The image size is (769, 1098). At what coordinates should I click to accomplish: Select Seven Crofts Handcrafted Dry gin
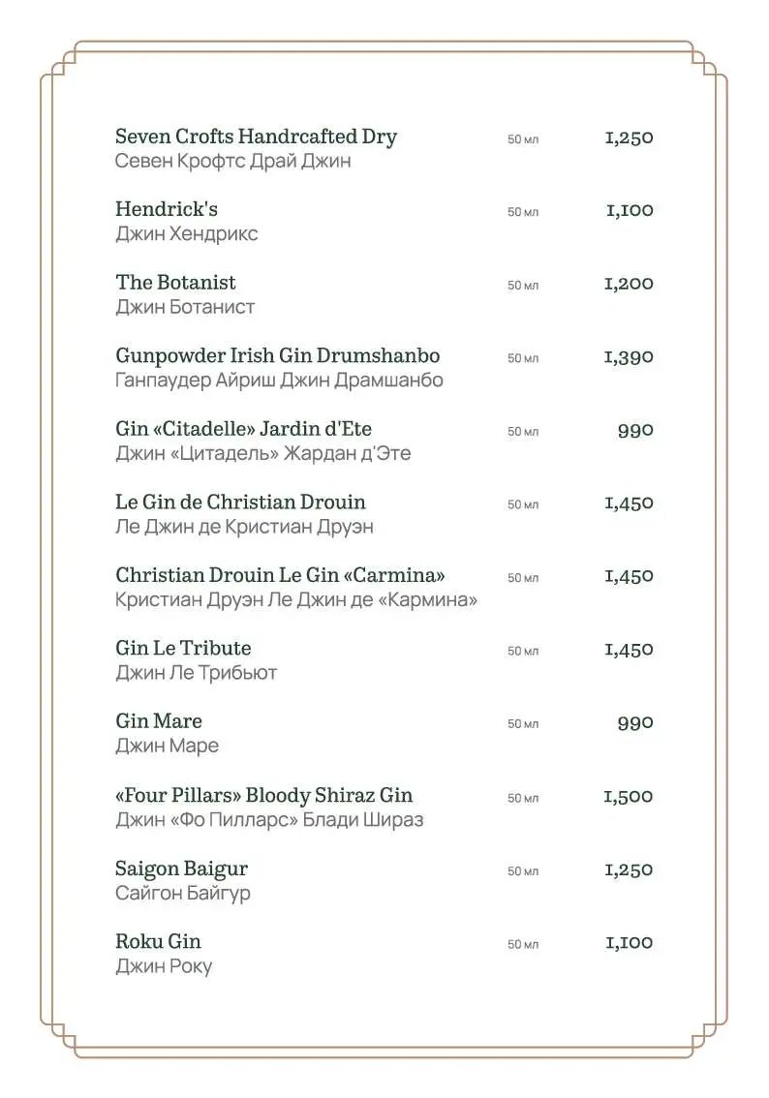click(x=257, y=137)
